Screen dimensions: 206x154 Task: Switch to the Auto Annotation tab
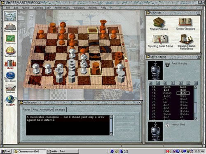42,110
